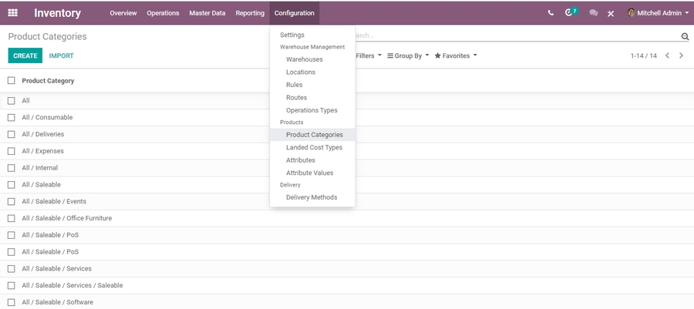
Task: Open the All / Saleable / Office Furniture row
Action: click(67, 218)
